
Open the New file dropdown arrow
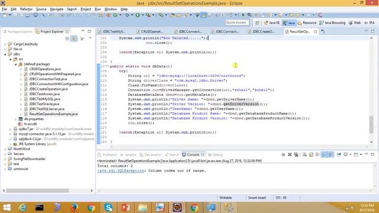[10, 15]
